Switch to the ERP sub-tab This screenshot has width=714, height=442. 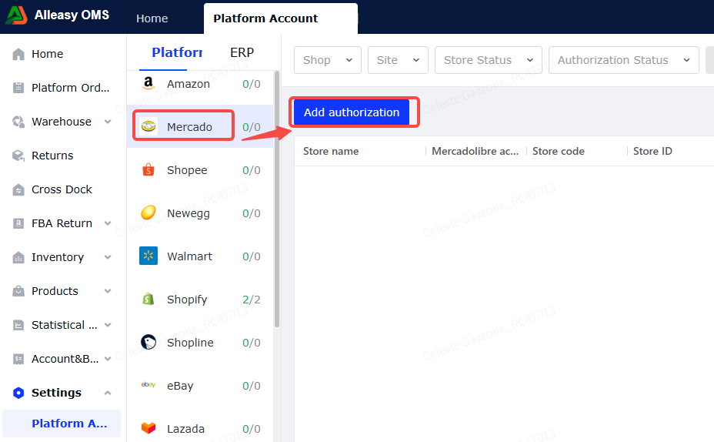click(242, 53)
